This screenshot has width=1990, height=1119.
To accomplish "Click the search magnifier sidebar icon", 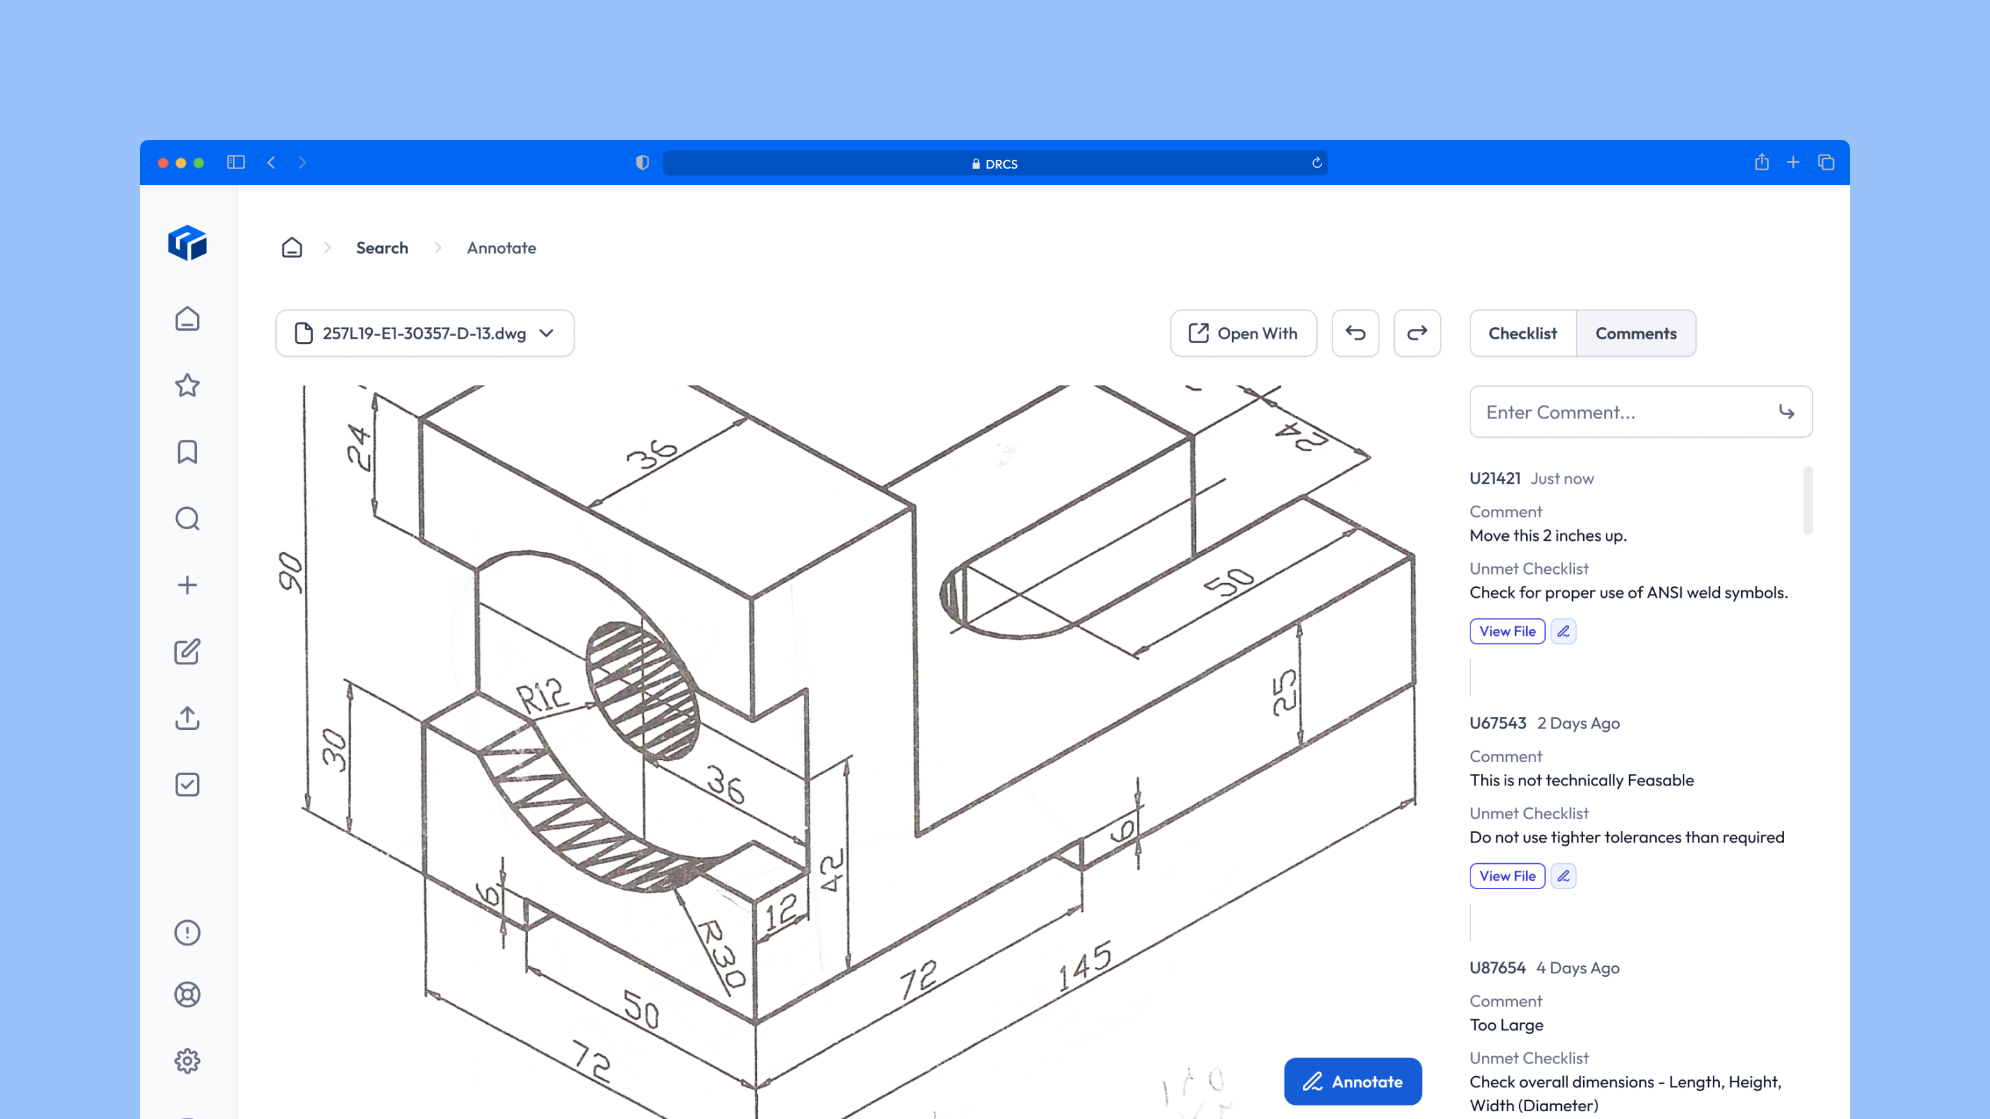I will coord(187,519).
